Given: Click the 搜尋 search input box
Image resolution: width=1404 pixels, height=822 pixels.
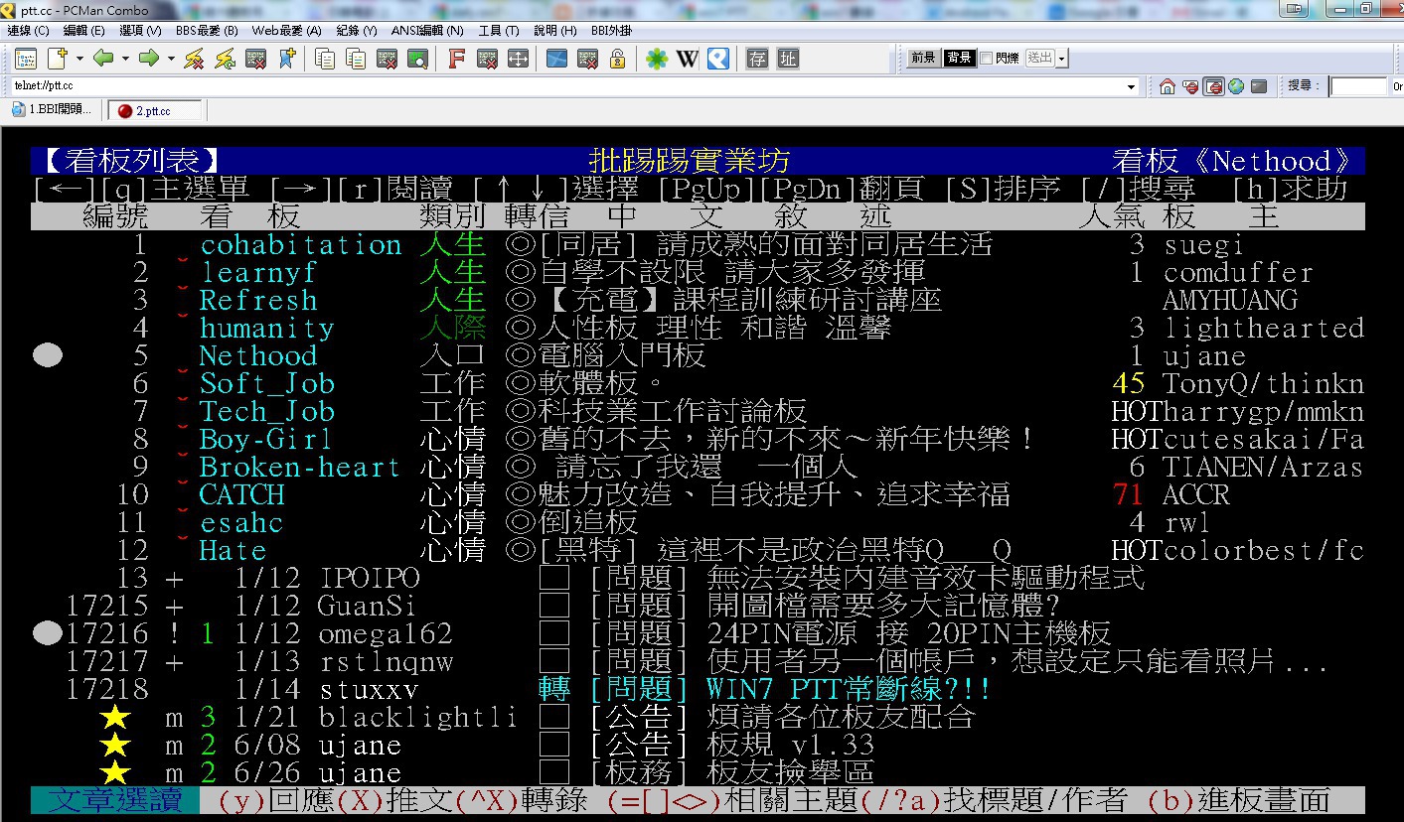Looking at the screenshot, I should 1357,86.
